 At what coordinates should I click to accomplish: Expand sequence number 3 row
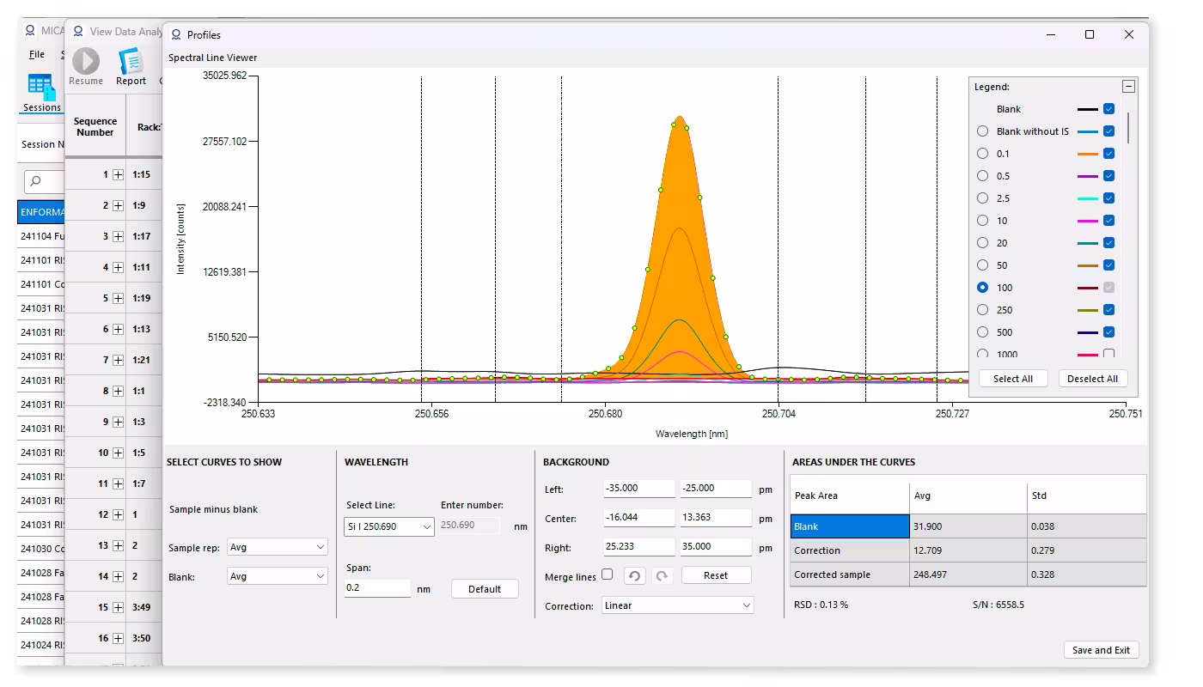pyautogui.click(x=119, y=236)
